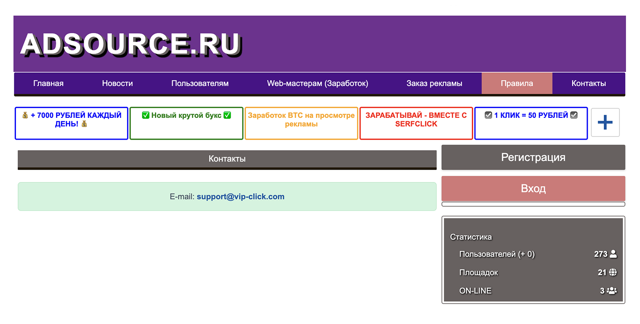
Task: Click the Площадок statistics label
Action: click(x=479, y=273)
